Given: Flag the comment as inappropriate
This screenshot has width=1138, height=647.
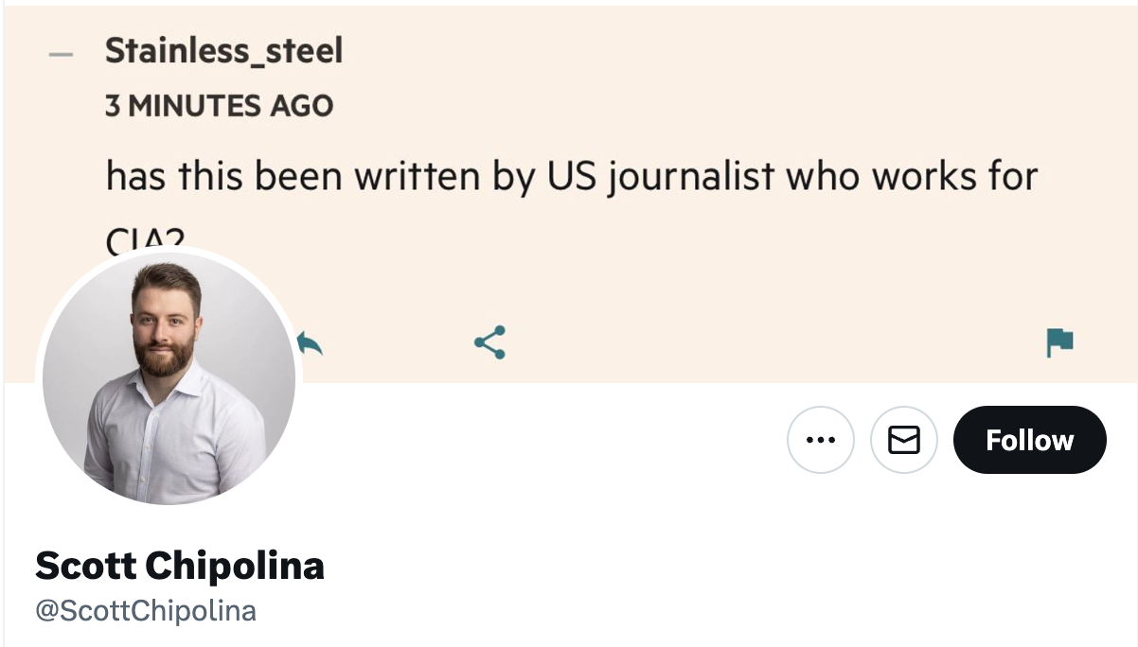Looking at the screenshot, I should (x=1059, y=342).
